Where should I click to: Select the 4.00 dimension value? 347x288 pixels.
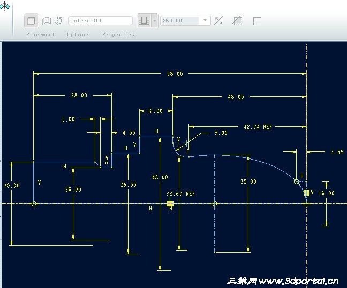[129, 133]
